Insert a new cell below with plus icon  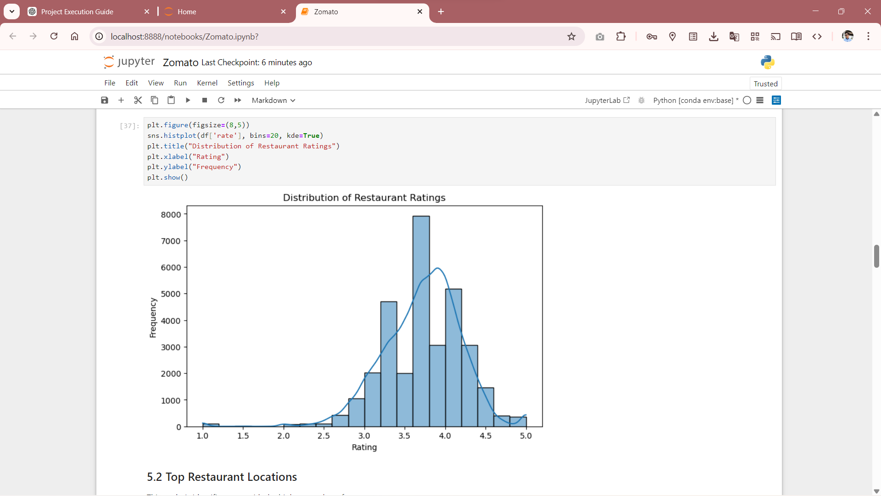coord(121,100)
